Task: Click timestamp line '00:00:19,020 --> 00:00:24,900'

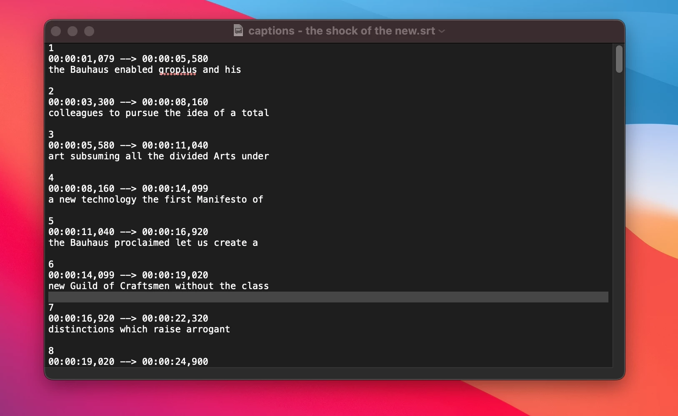Action: coord(128,362)
